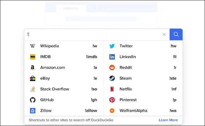Viewport: 205px width, 126px height.
Task: Focus the bang search input field
Action: (x=95, y=34)
